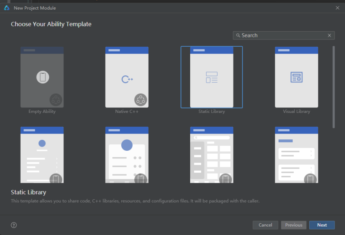Click the layout icon in Static Library card

(212, 77)
